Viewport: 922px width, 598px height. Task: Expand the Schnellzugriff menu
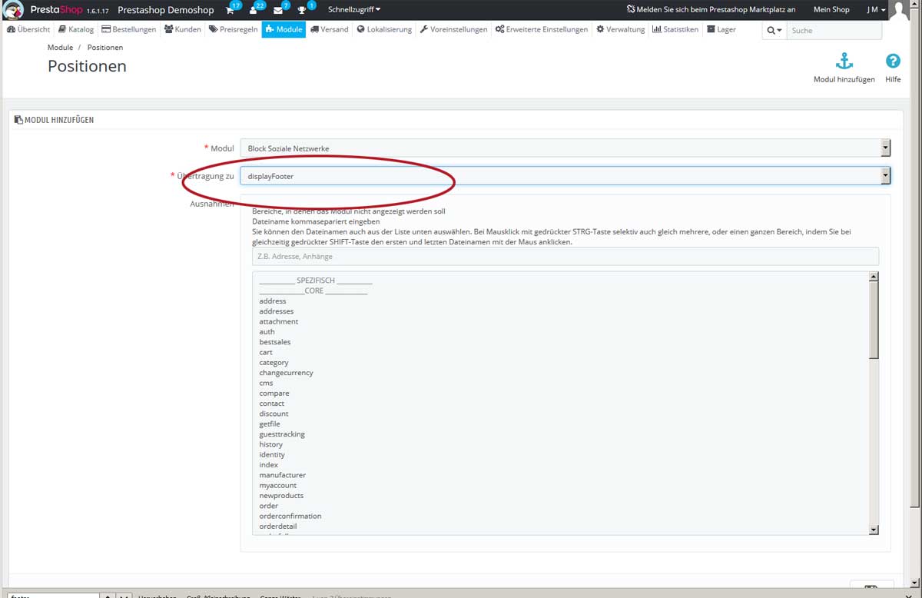[354, 10]
